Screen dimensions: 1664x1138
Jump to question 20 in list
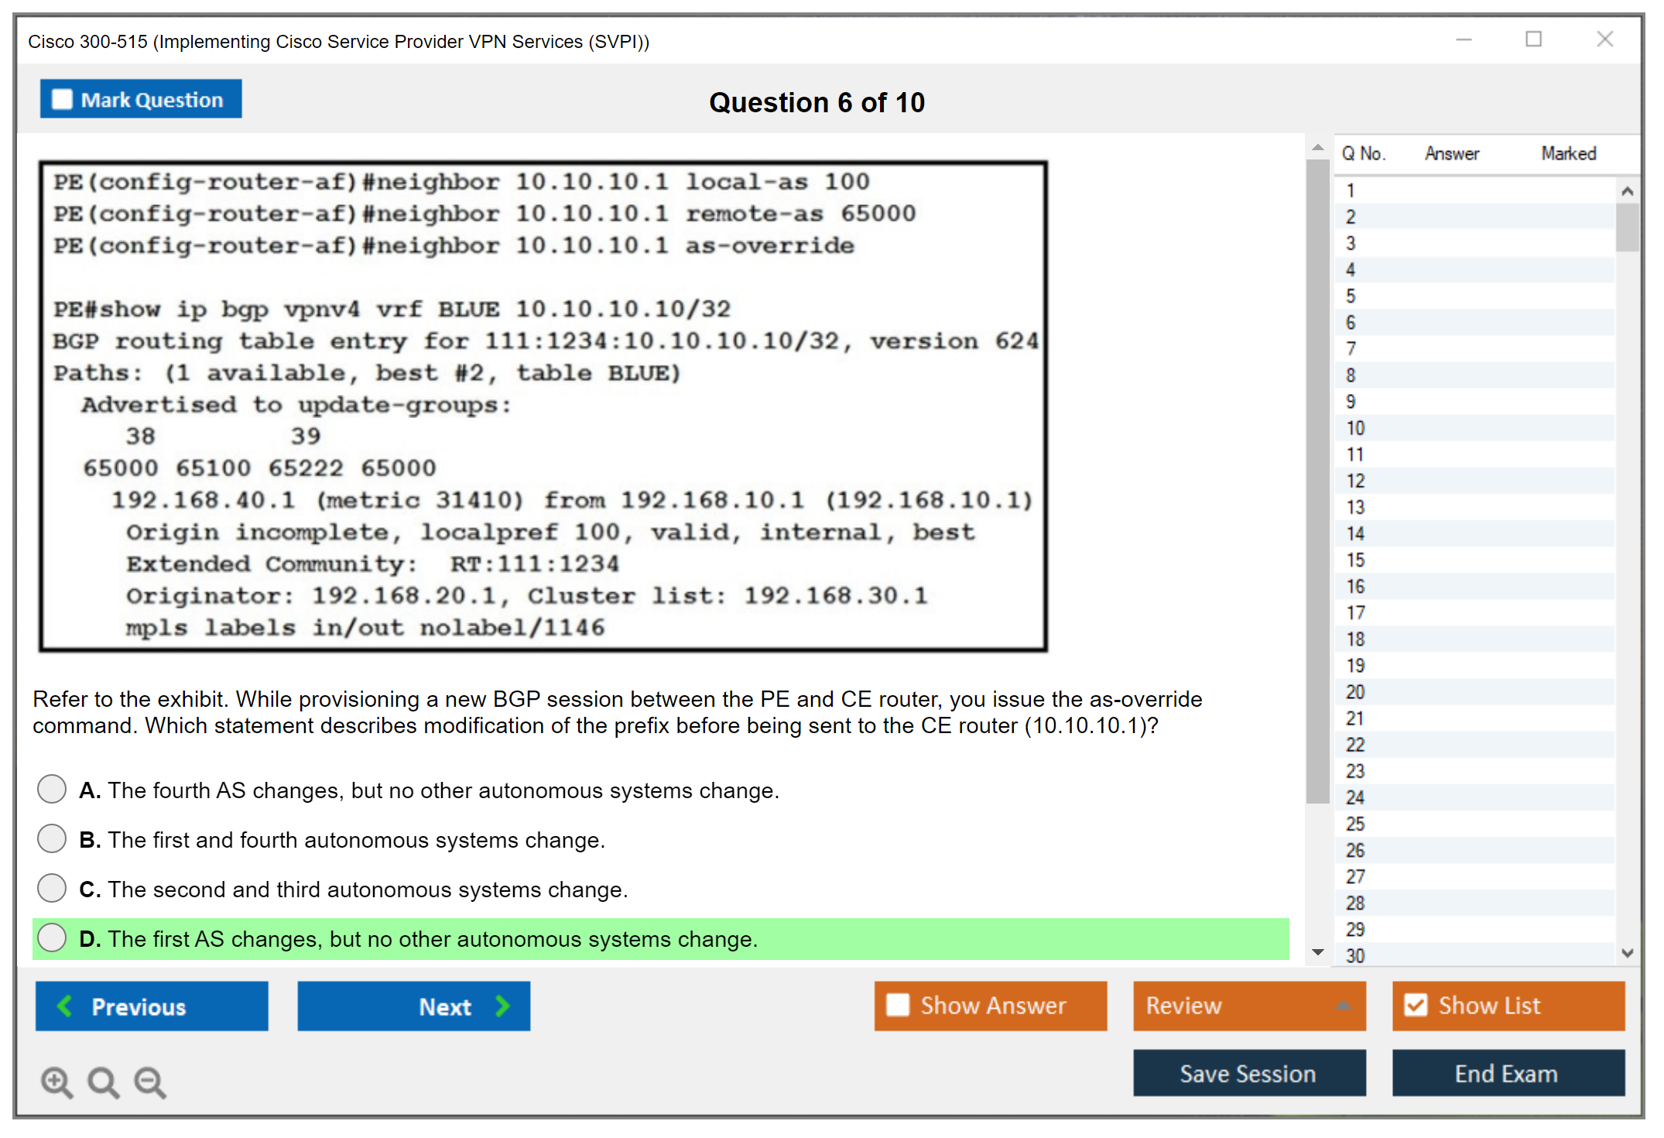coord(1355,692)
